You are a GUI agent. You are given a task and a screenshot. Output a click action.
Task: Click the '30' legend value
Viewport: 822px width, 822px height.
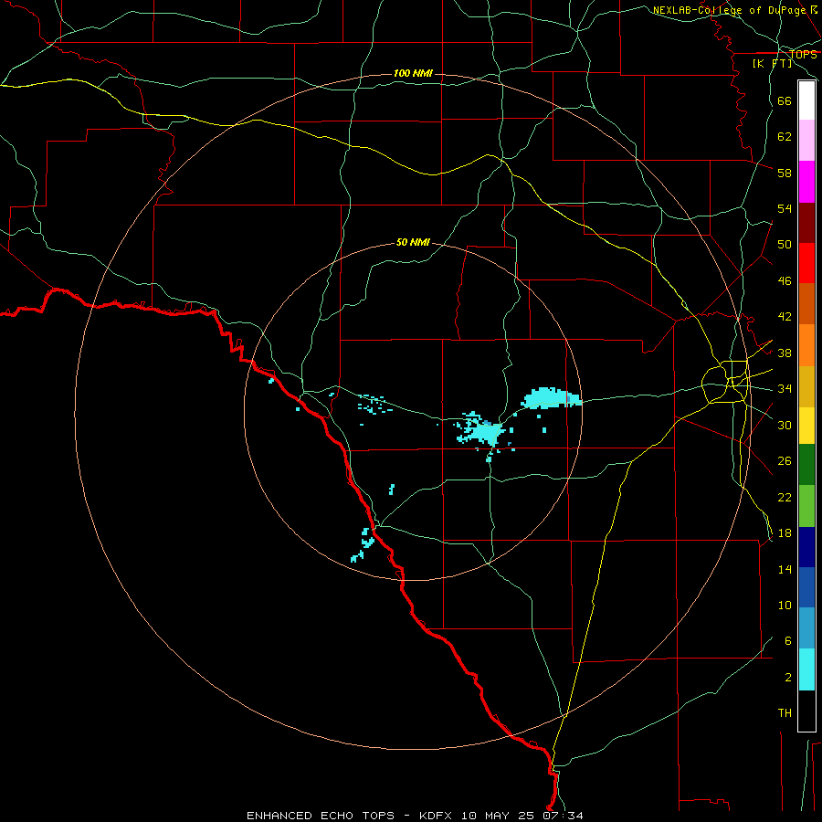pyautogui.click(x=785, y=425)
